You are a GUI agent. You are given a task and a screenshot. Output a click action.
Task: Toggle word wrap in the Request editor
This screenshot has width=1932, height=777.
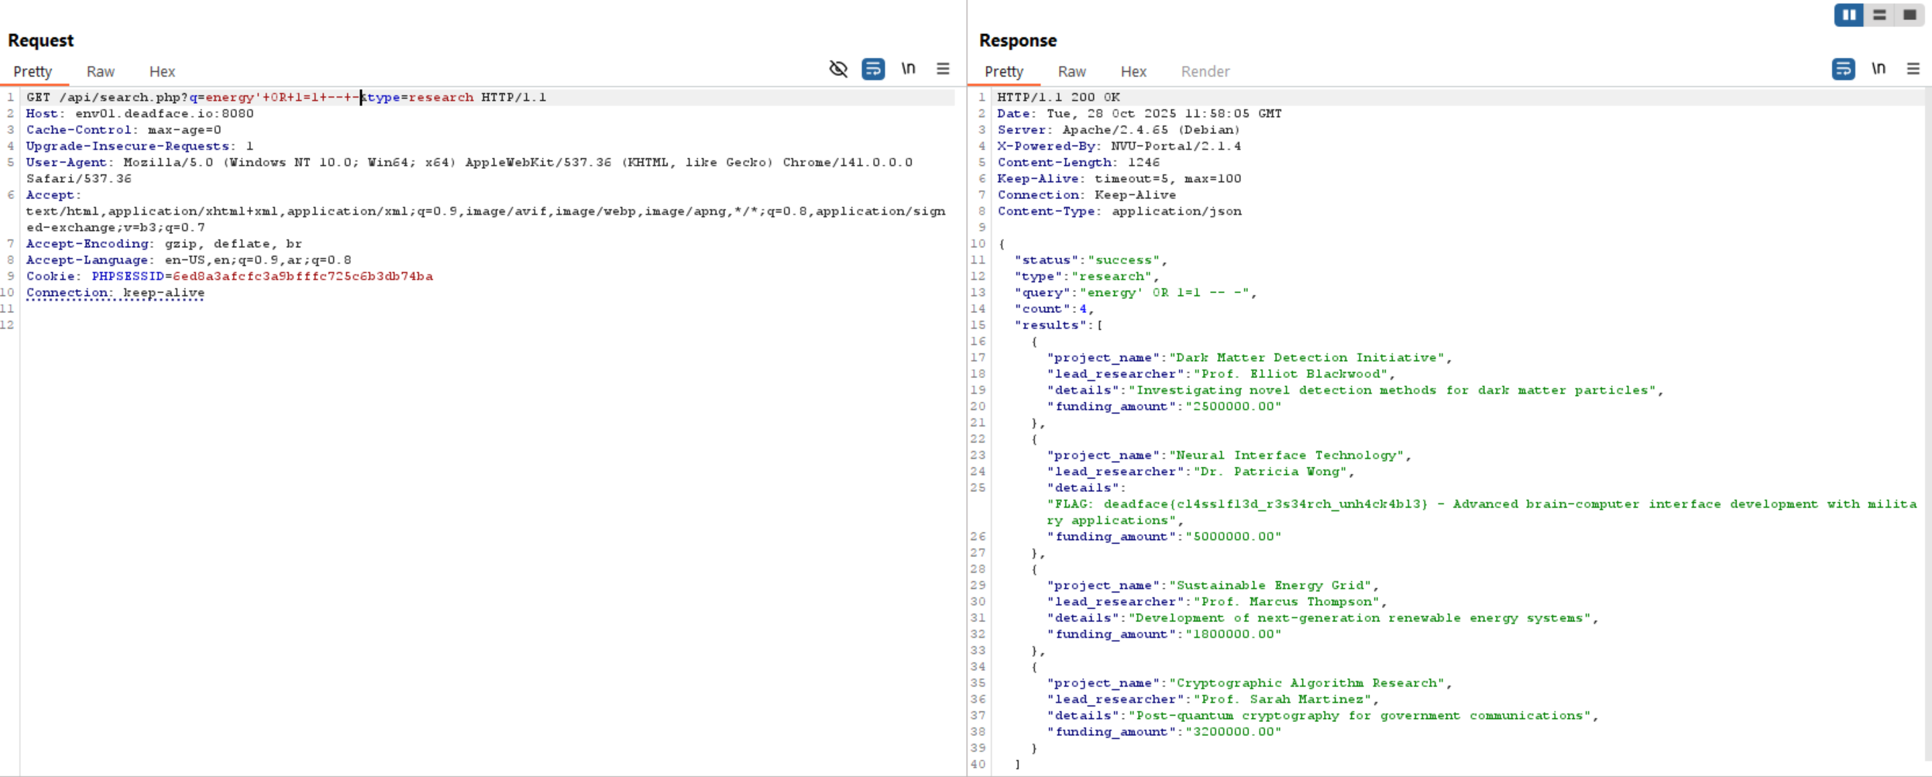click(x=872, y=69)
